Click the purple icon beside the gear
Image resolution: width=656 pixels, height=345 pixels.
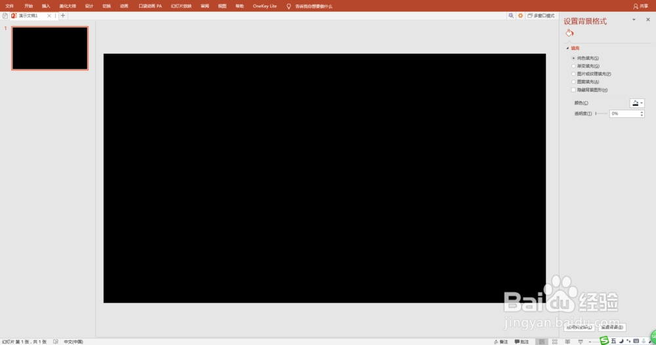(x=511, y=16)
